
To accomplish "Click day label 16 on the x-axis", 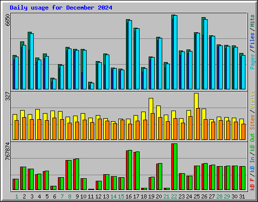I will (x=128, y=196).
